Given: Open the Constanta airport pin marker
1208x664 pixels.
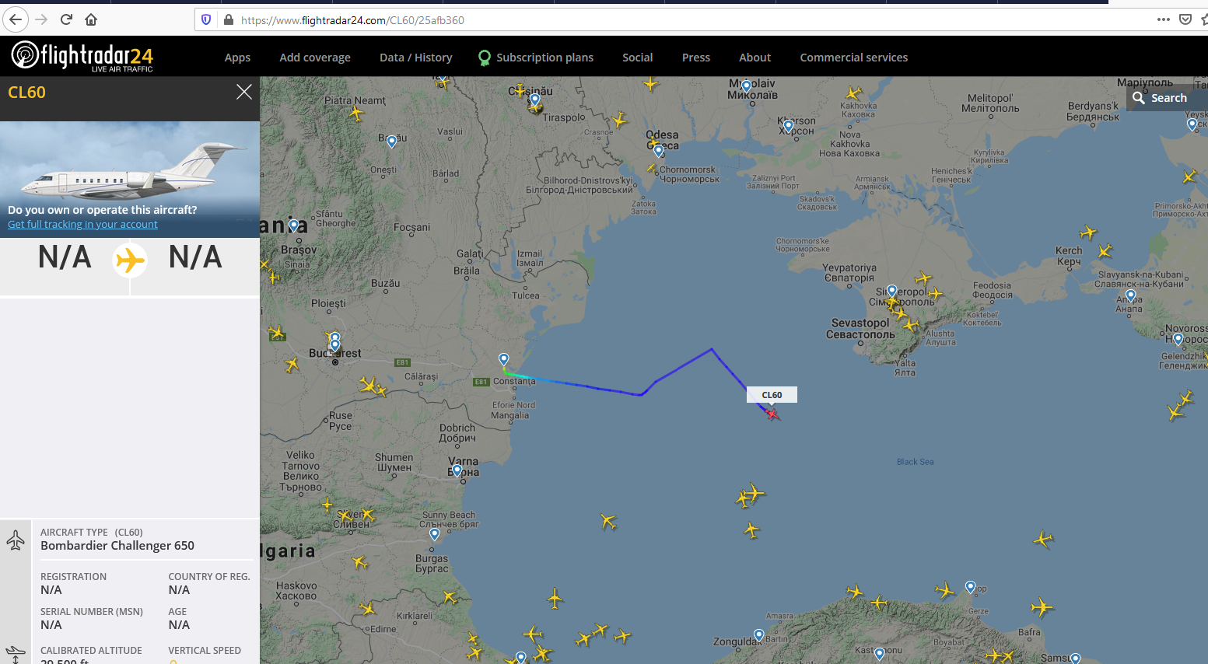Looking at the screenshot, I should 504,359.
